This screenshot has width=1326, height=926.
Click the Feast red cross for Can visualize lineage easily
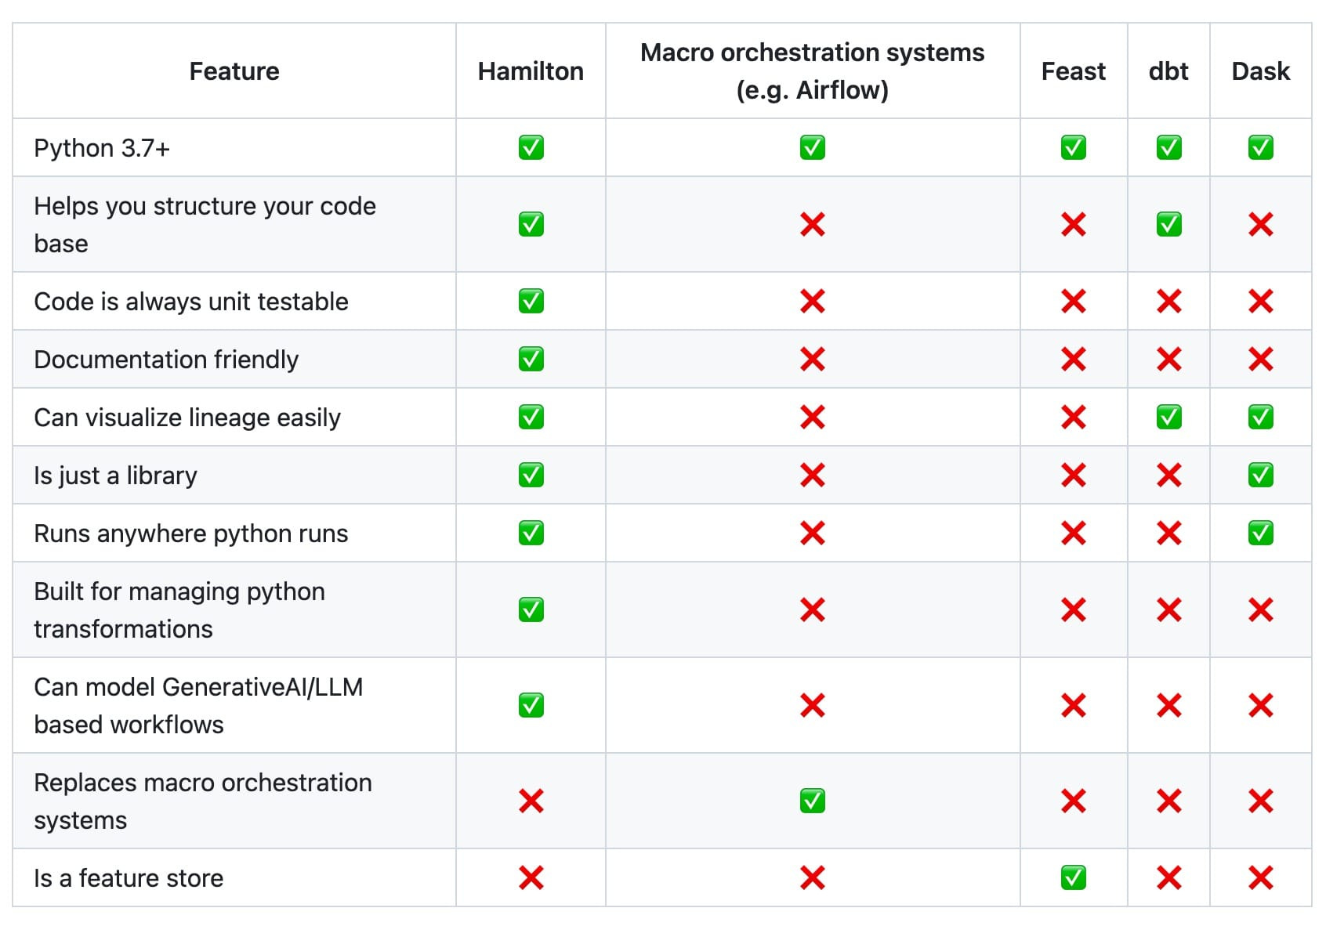point(1073,417)
